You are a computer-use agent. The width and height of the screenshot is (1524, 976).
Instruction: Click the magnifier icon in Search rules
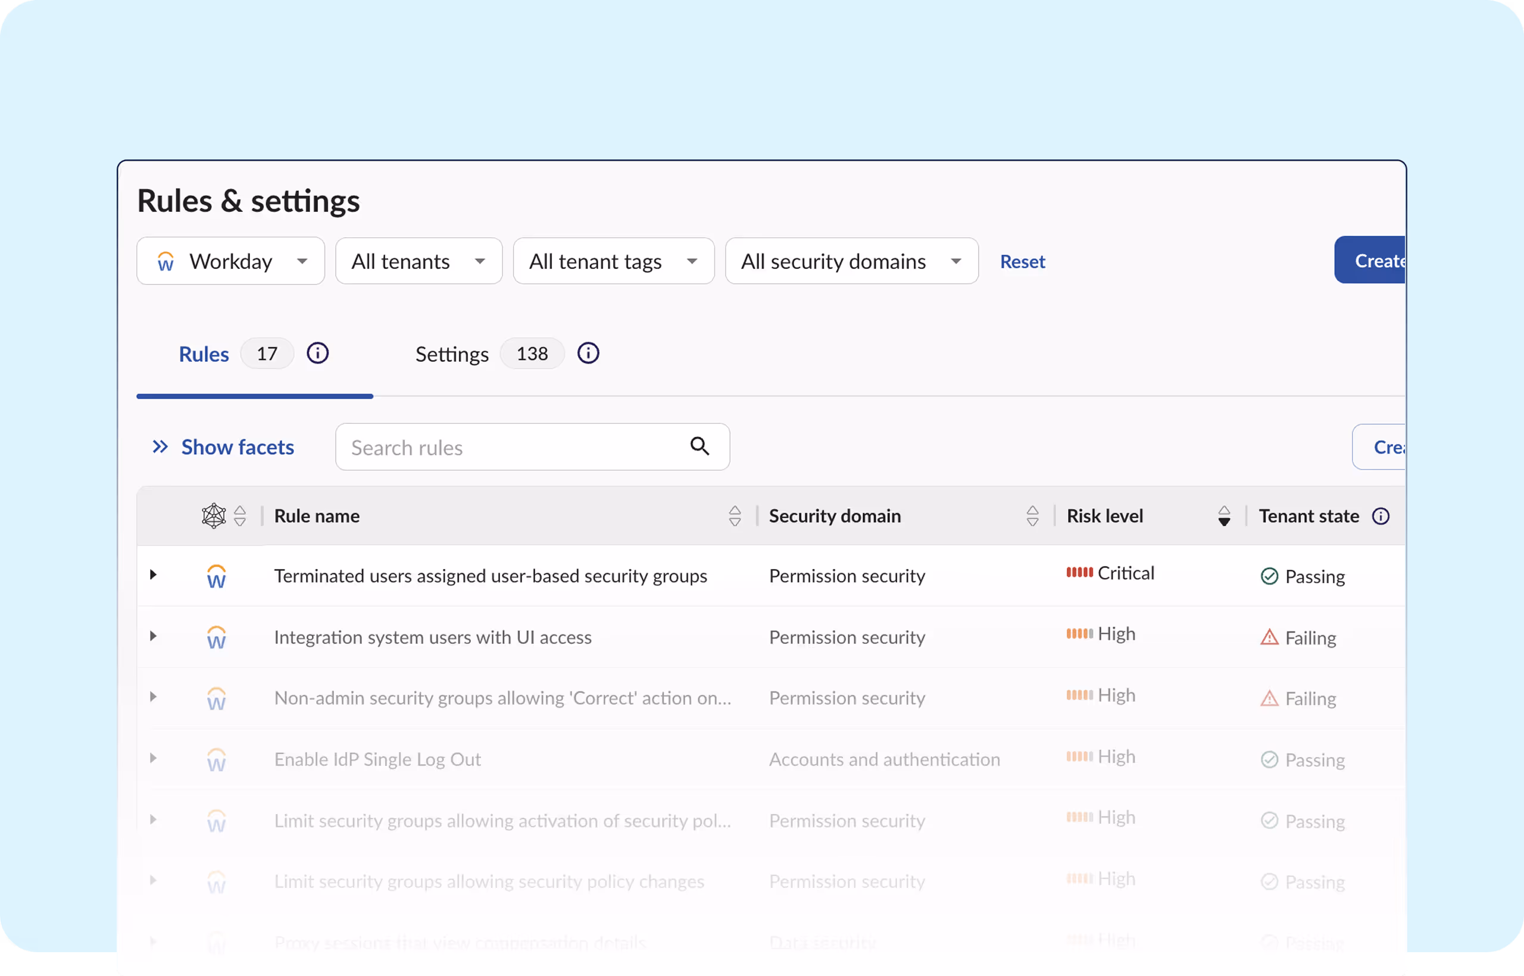(x=699, y=446)
